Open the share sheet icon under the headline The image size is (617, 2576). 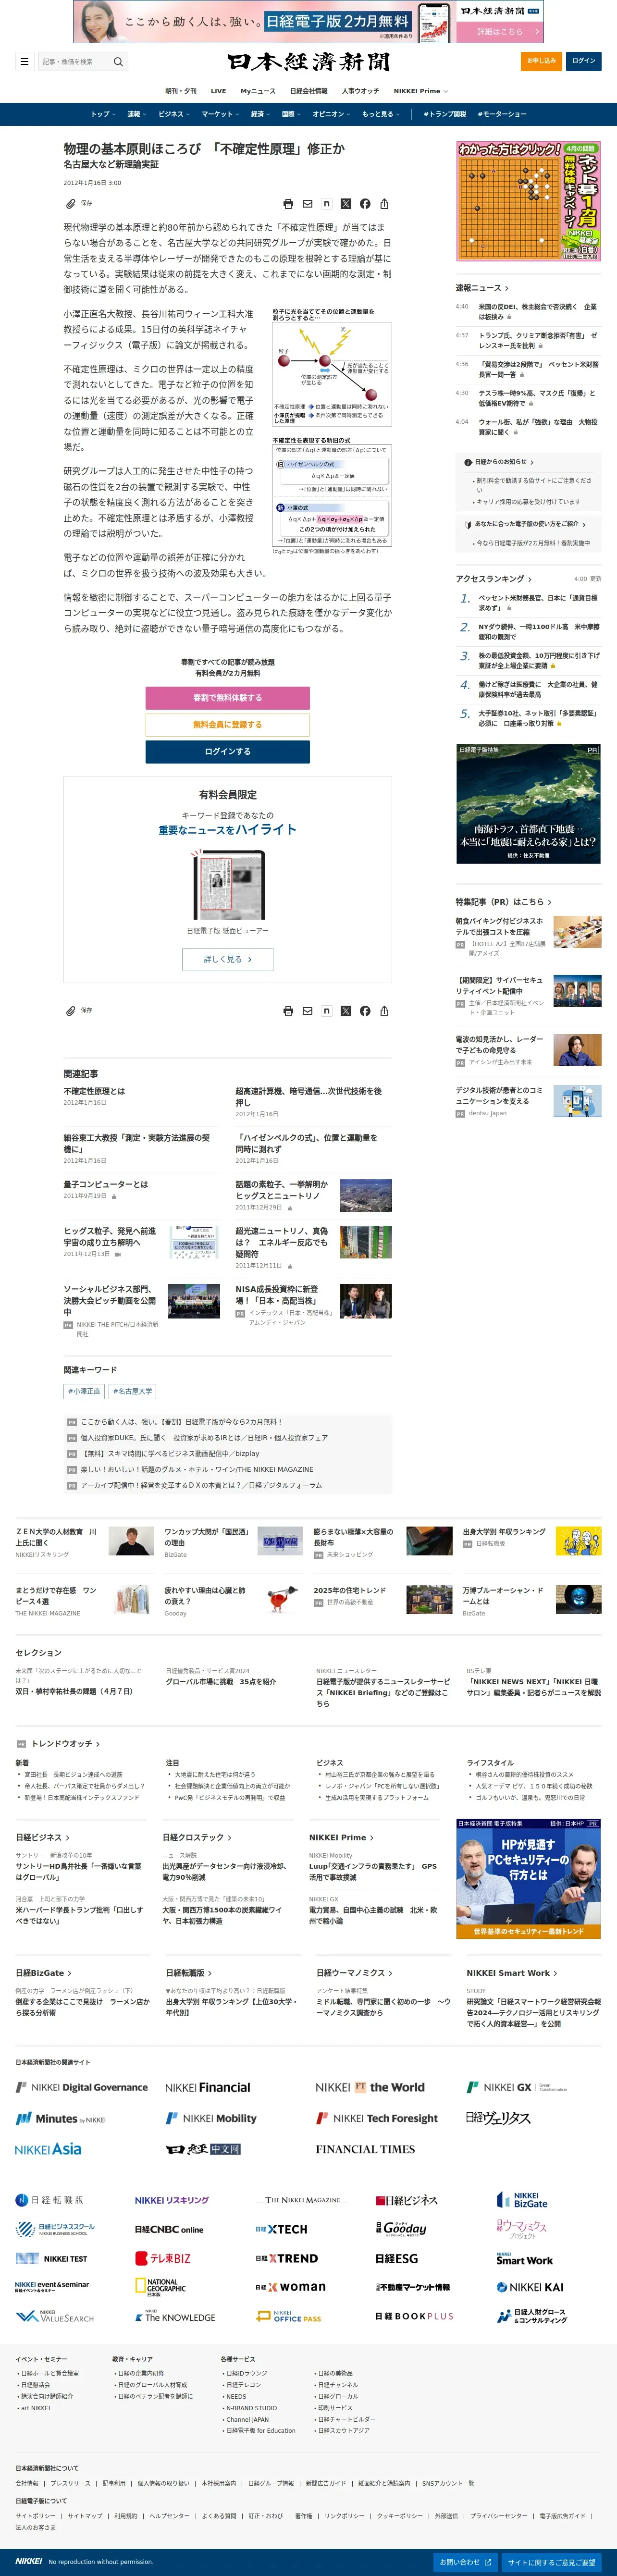[384, 204]
